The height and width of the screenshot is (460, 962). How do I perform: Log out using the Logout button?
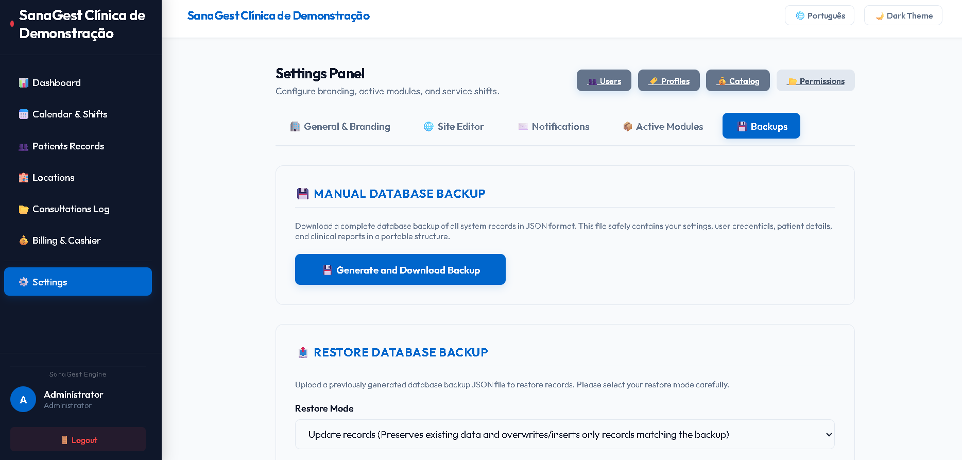coord(78,439)
